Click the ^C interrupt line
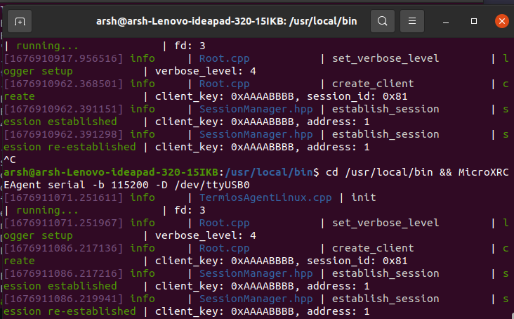The image size is (514, 319). 10,159
